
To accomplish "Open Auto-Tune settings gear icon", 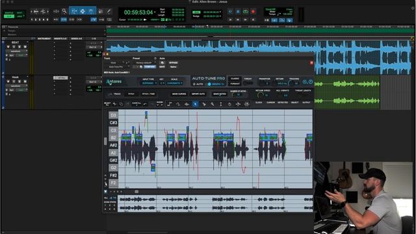I will tap(305, 82).
